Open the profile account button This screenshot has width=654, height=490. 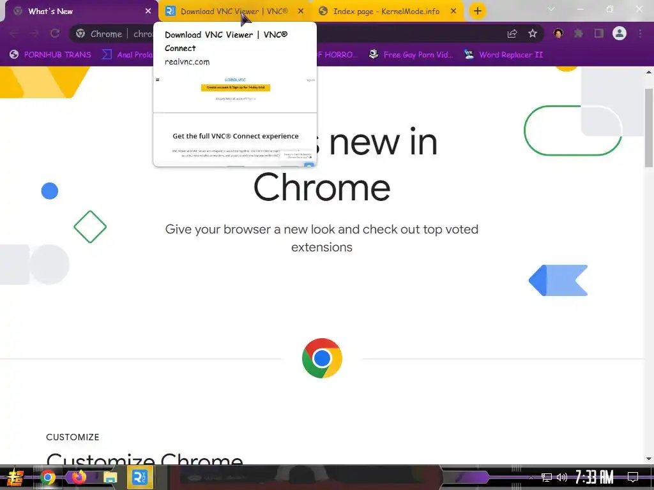coord(620,33)
